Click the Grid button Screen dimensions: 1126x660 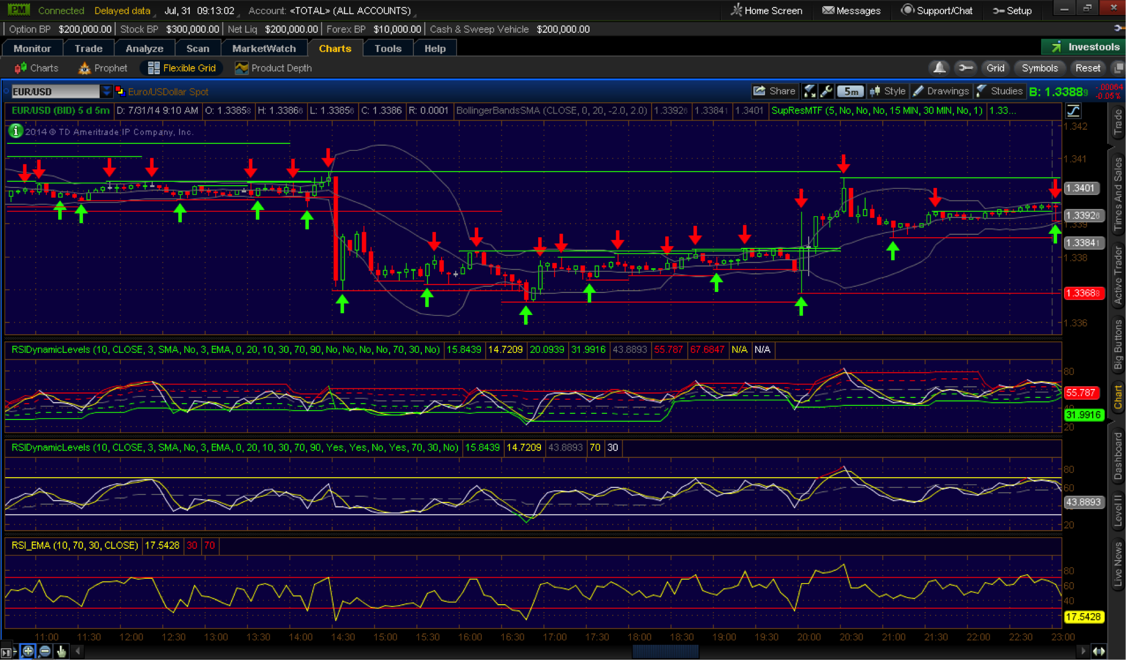coord(995,68)
